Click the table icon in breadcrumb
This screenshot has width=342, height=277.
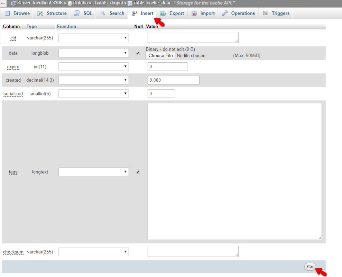(130, 3)
